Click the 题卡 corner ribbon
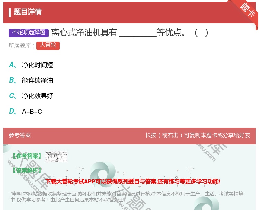 (248, 11)
